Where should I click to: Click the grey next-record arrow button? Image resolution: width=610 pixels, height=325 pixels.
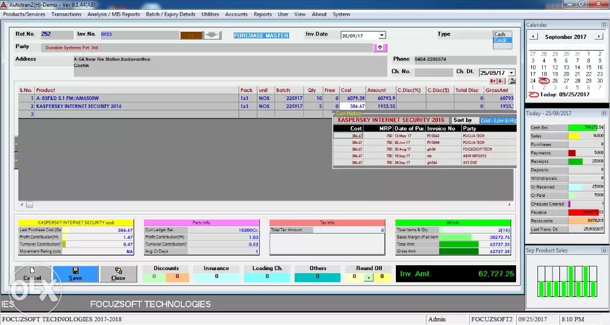[x=212, y=35]
